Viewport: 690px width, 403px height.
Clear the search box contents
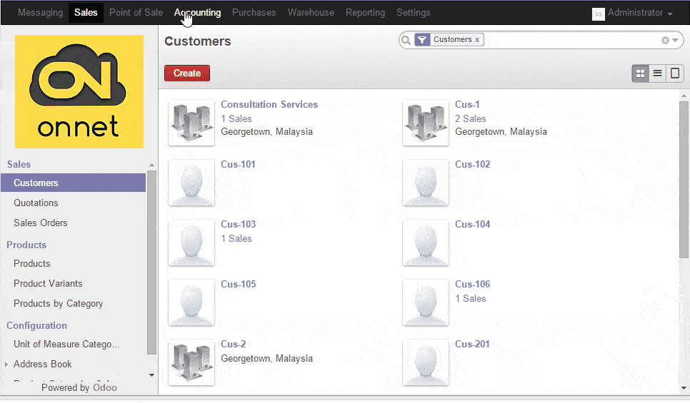[665, 41]
